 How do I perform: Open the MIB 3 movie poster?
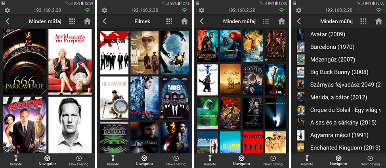click(x=174, y=98)
